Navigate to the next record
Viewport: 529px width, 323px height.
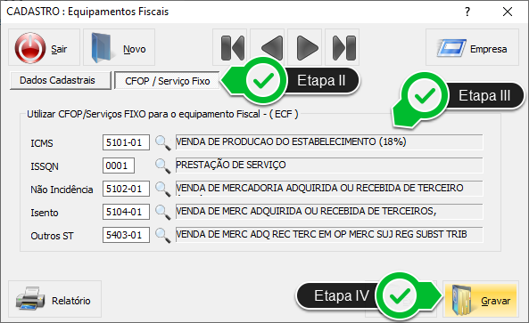tap(306, 47)
